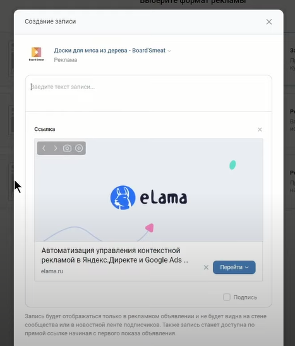
Task: Upload own image via camera icon
Action: [67, 148]
